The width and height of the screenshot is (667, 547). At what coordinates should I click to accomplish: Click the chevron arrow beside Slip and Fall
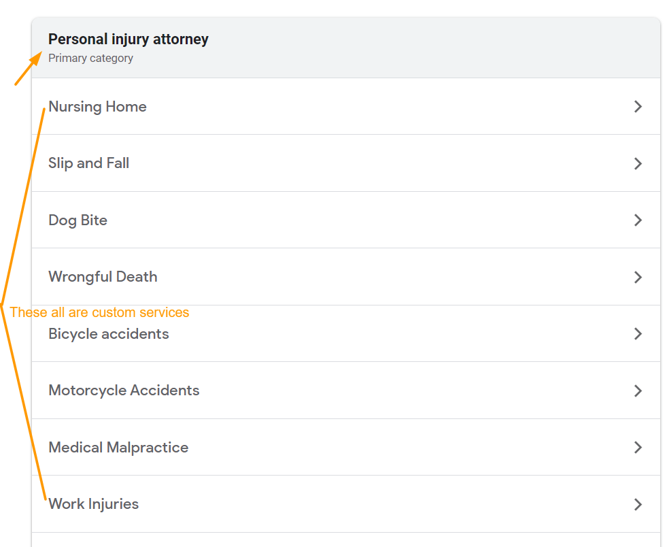tap(638, 163)
